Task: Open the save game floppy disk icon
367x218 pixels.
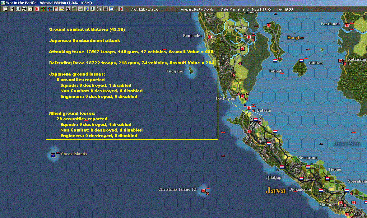Action: [6, 9]
